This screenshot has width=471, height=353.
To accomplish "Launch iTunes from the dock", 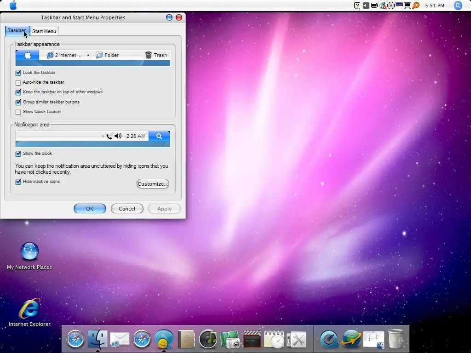I will (x=208, y=339).
